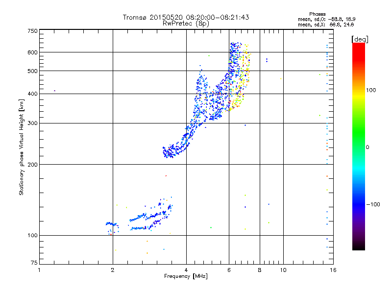The height and width of the screenshot is (294, 392).
Task: Click the black bottom of the colorbar
Action: pos(359,246)
